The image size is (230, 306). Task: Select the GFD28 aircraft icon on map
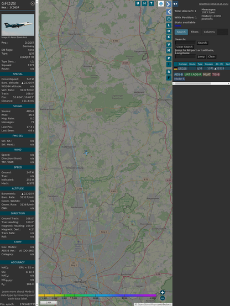tap(86, 153)
